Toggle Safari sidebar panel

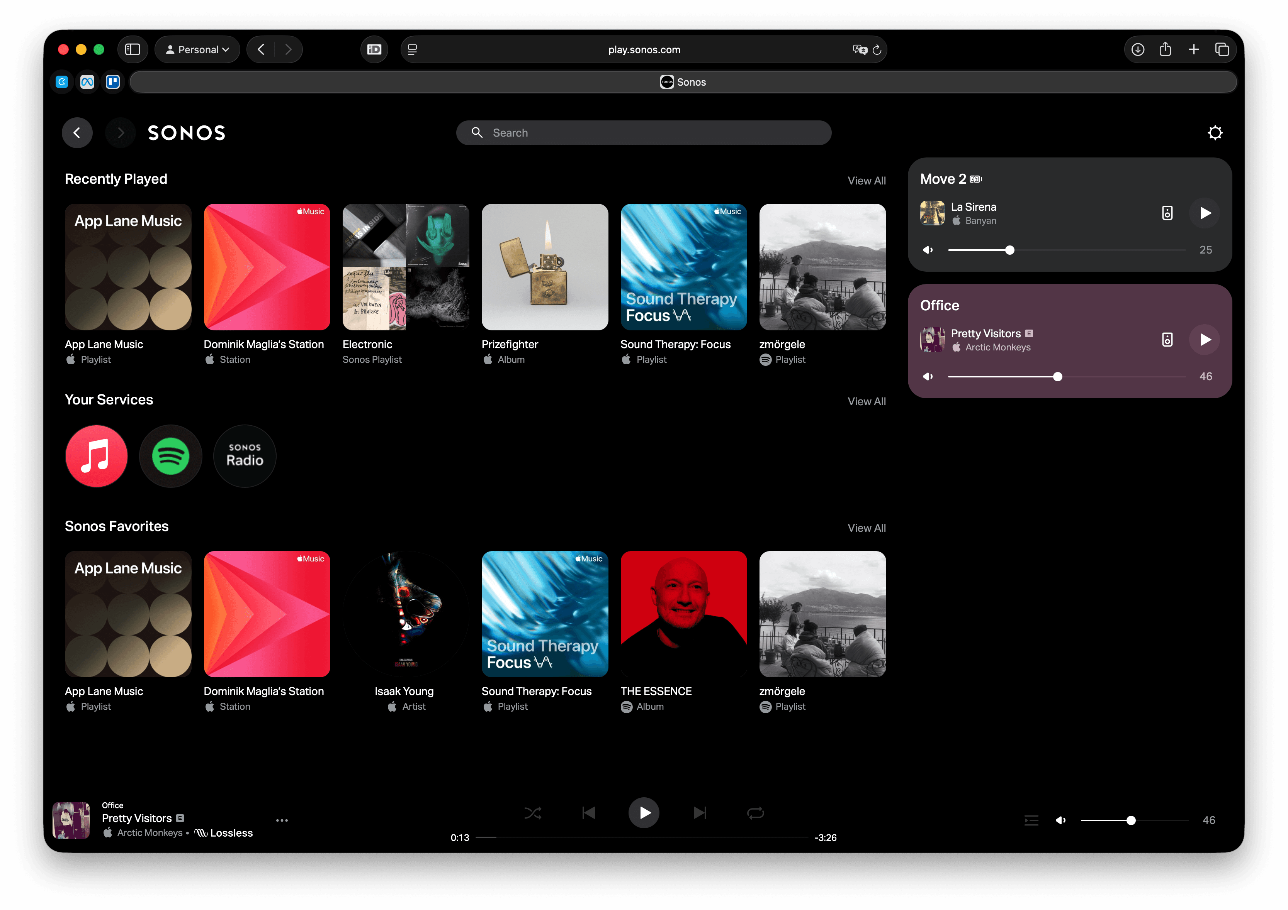click(x=133, y=50)
